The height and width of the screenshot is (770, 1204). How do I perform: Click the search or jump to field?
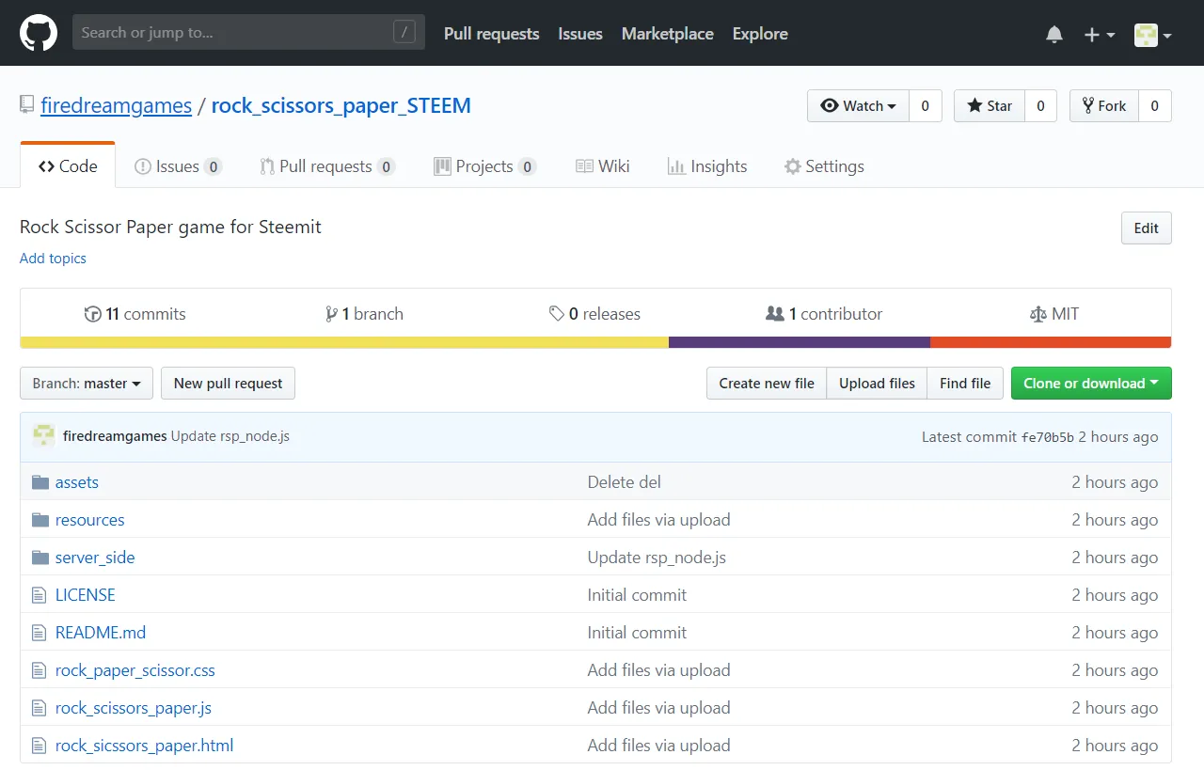pos(248,33)
